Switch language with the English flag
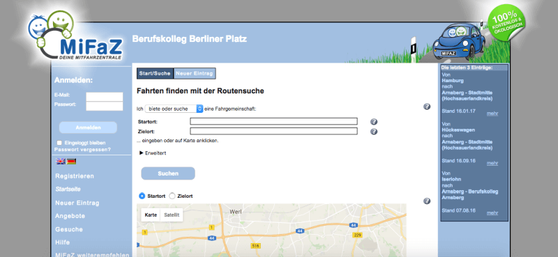 pos(61,162)
